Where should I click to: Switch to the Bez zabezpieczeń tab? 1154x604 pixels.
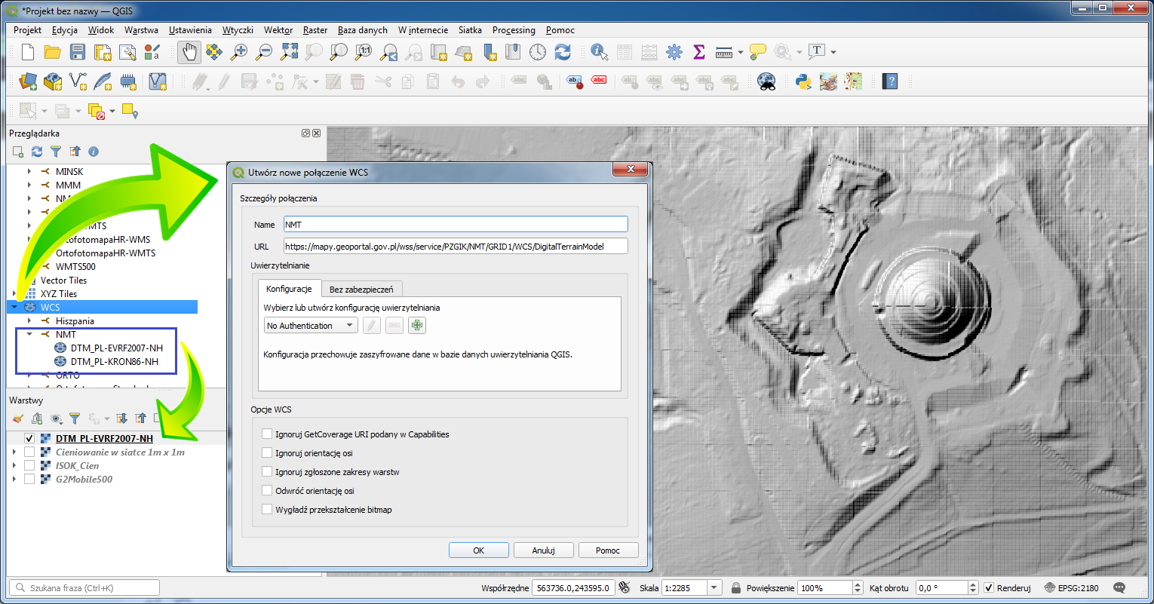(361, 289)
